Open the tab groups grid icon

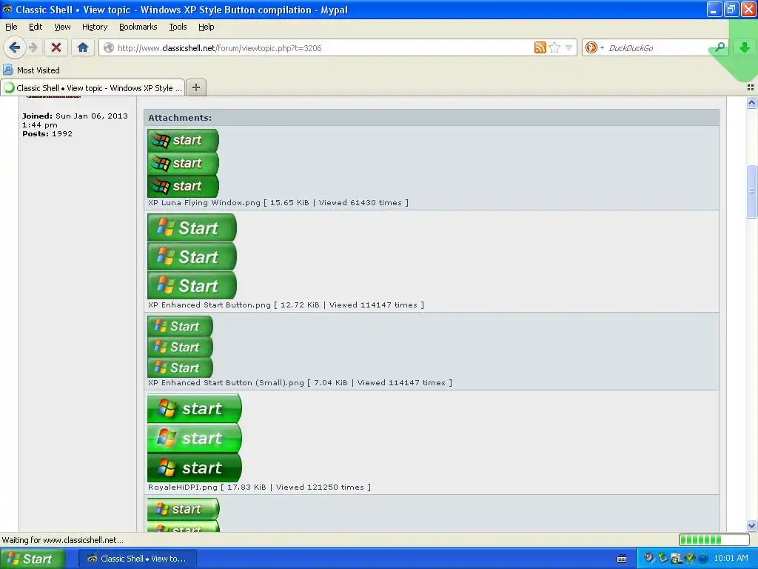pyautogui.click(x=751, y=87)
